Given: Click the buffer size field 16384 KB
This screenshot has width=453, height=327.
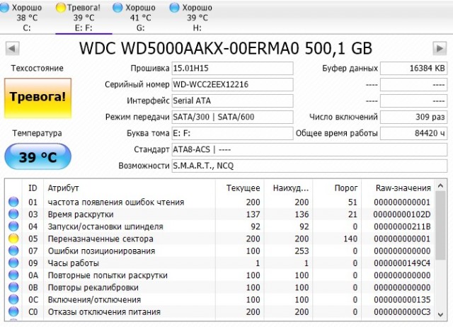Looking at the screenshot, I should coord(413,69).
